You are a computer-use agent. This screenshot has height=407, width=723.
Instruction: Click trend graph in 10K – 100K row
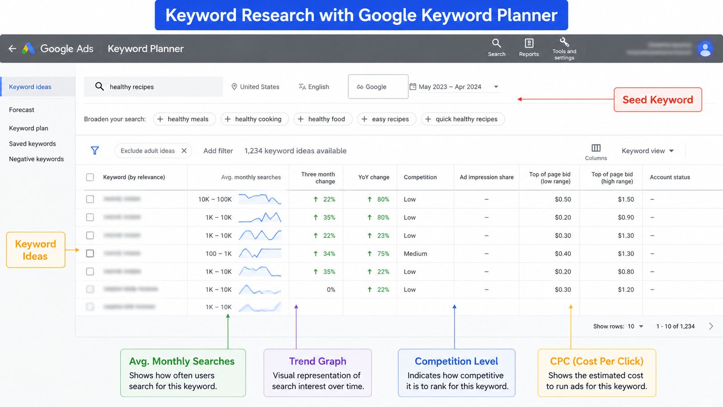[260, 199]
